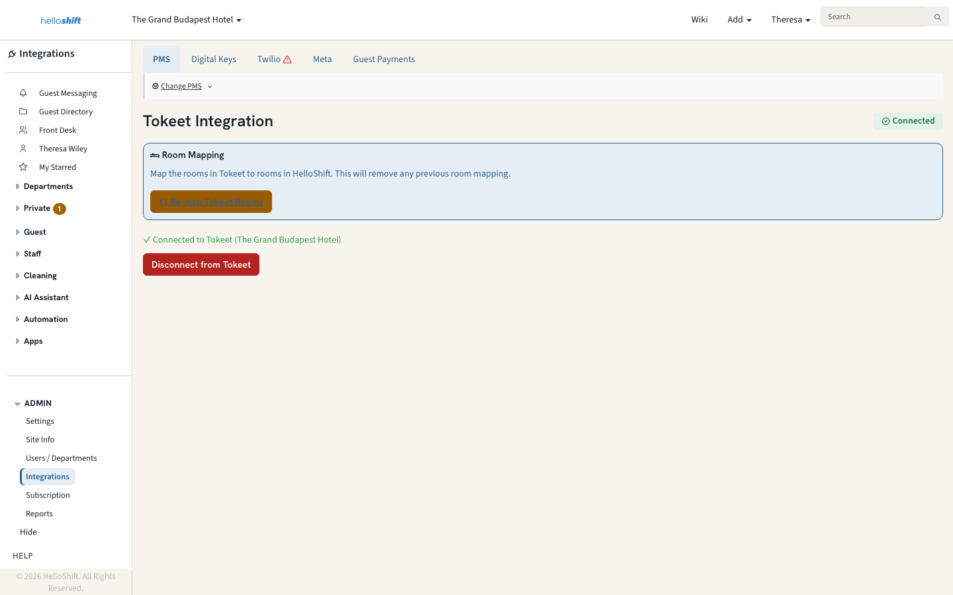Screen dimensions: 953x595
Task: Click the Front Desk people icon
Action: [23, 130]
